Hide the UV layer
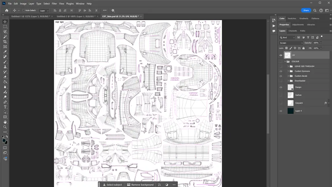Image resolution: width=332 pixels, height=187 pixels. pos(281,55)
